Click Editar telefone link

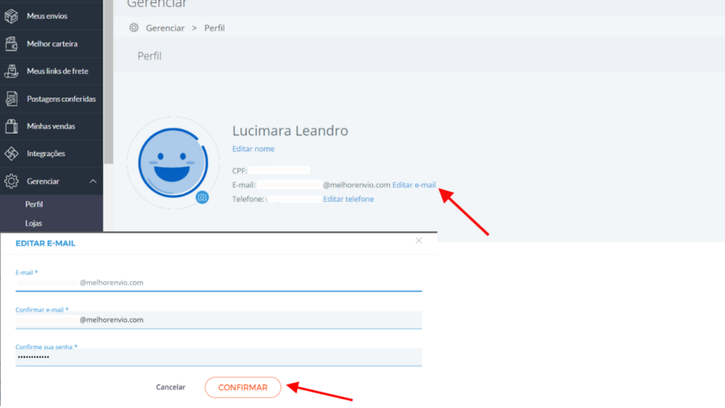coord(348,199)
